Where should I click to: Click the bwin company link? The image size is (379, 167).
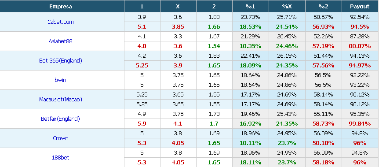click(x=60, y=80)
